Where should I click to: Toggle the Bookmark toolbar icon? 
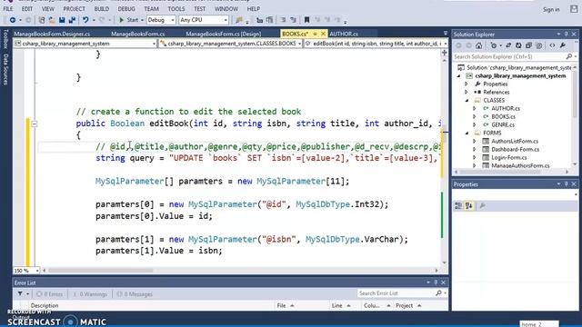click(306, 20)
